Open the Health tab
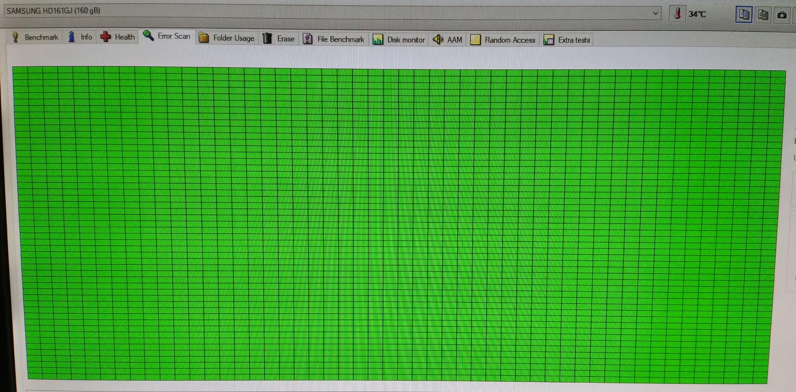Viewport: 796px width, 392px height. tap(118, 37)
